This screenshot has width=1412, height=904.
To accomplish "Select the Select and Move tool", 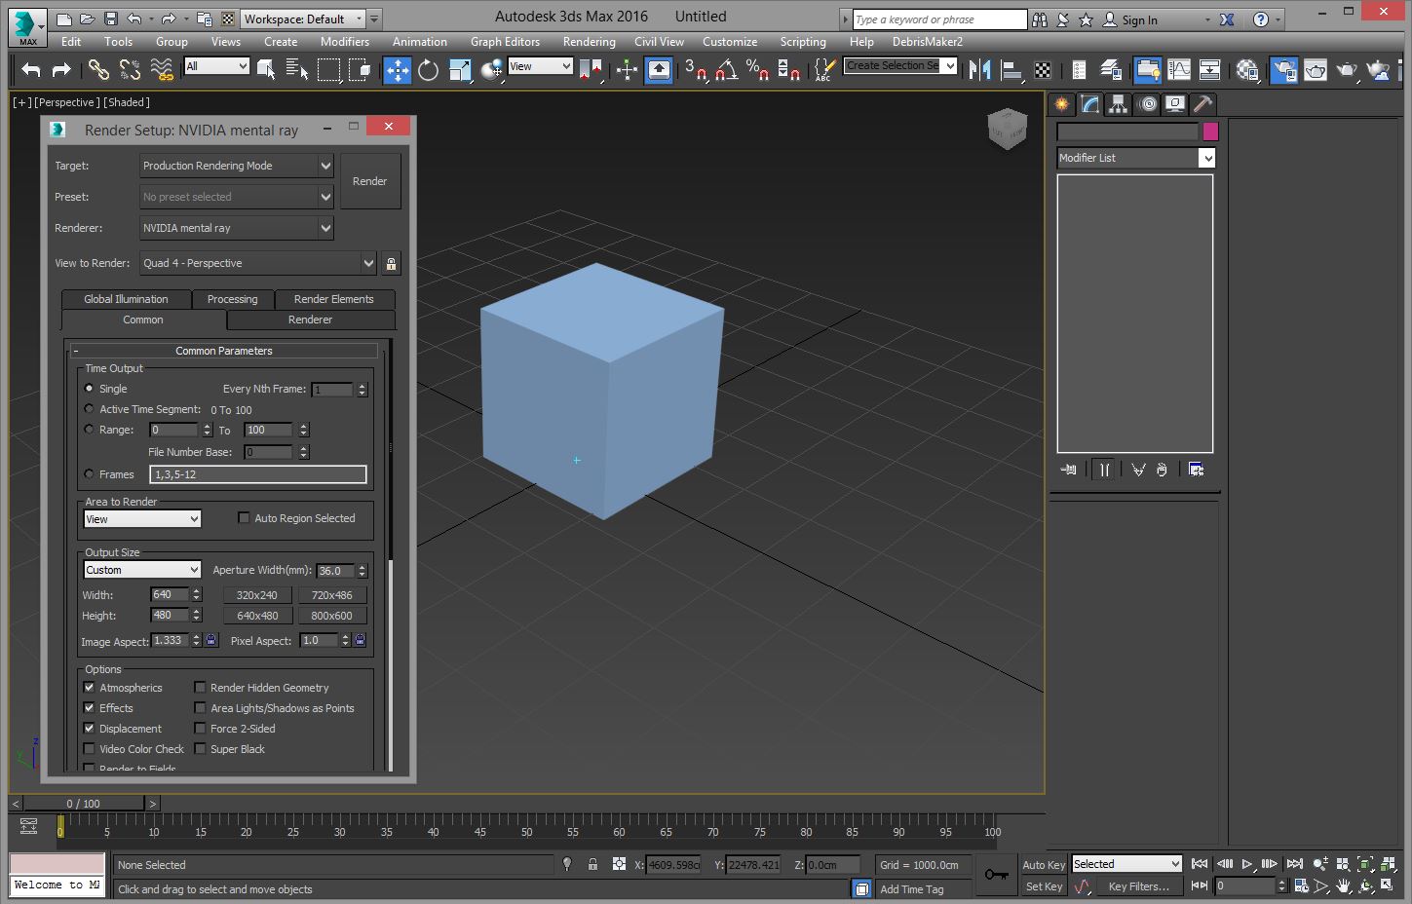I will (x=398, y=69).
